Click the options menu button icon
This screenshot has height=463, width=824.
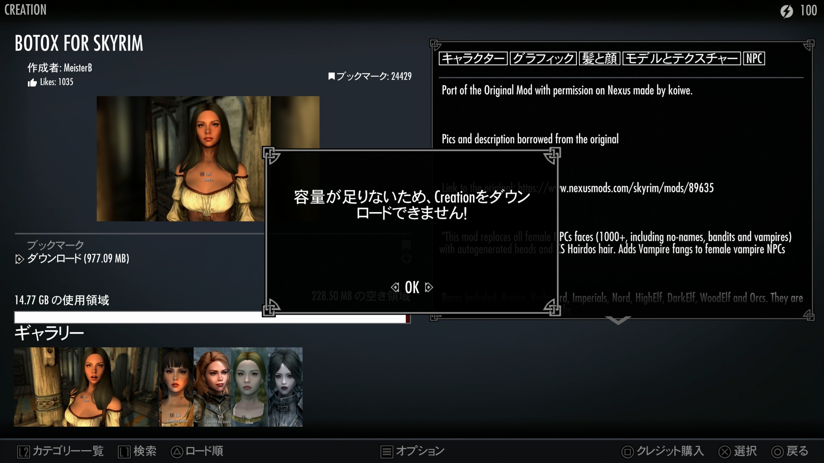click(x=387, y=452)
